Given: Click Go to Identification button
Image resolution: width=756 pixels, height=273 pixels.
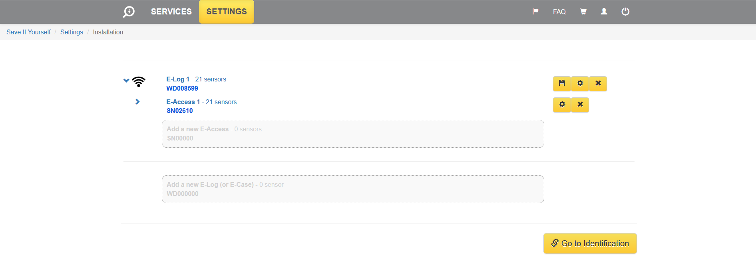Looking at the screenshot, I should coord(590,243).
